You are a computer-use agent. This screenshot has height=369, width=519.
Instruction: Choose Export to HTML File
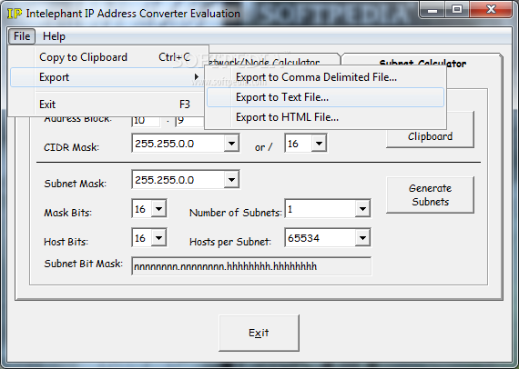[325, 117]
